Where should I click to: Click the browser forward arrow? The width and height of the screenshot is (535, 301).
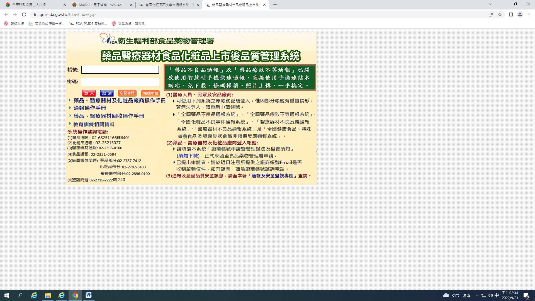[15, 14]
